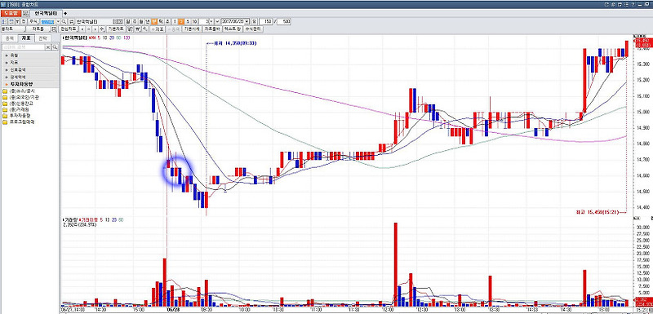Click the question mark help icon in title bar
The width and height of the screenshot is (653, 314).
(x=633, y=4)
